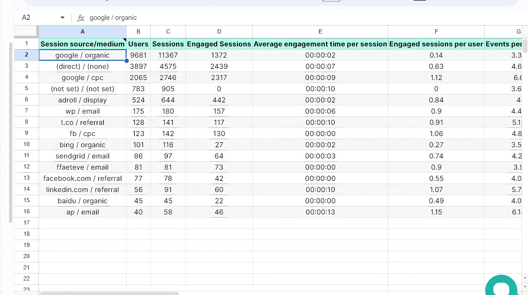
Task: Click the fill handle on cell A2
Action: tap(127, 61)
